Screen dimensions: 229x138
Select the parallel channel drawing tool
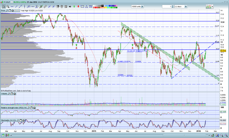[x=28, y=6]
